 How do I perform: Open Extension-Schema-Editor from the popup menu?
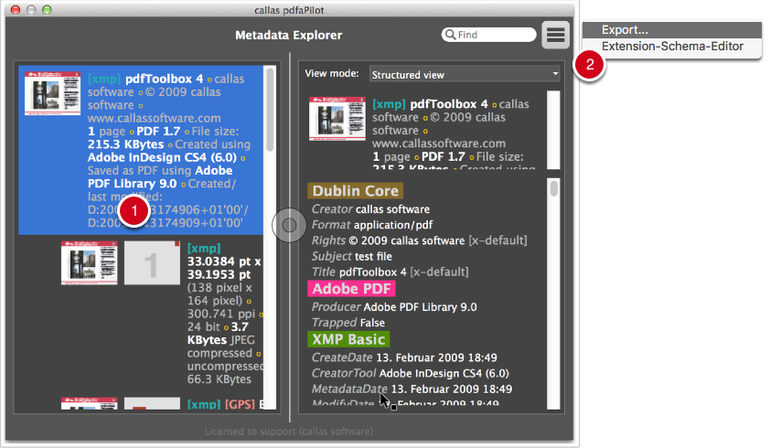[672, 47]
